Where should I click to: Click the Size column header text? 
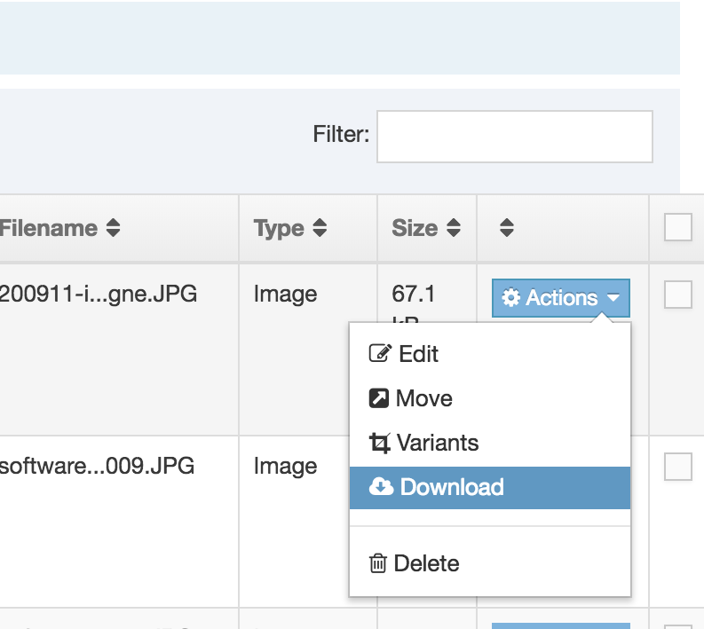[x=415, y=228]
